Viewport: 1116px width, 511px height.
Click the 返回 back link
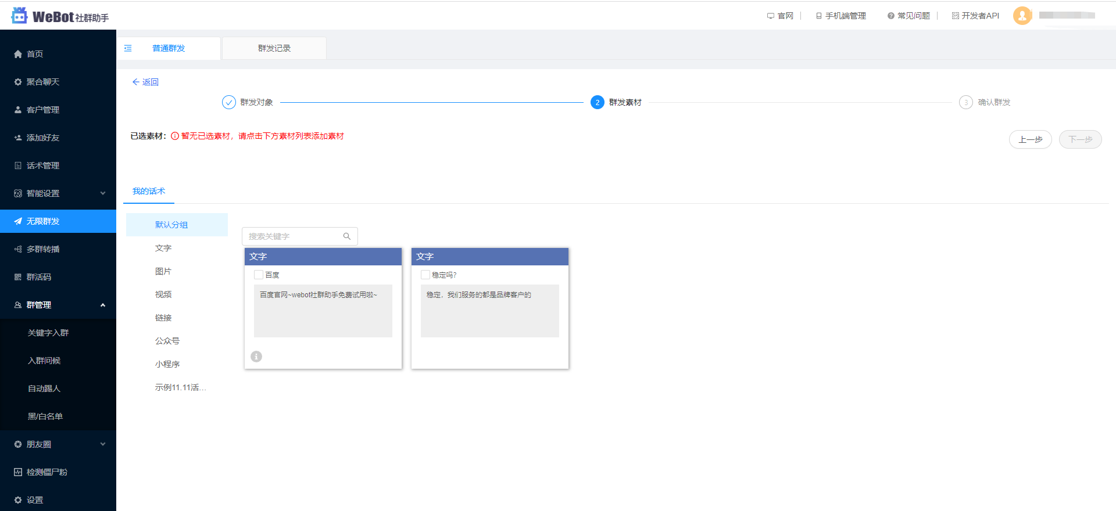(x=145, y=82)
